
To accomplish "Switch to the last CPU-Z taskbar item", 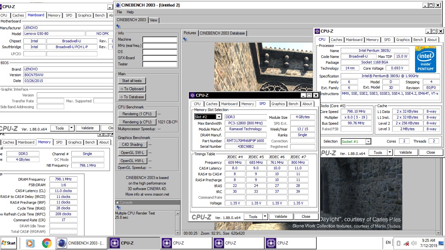I will [x=290, y=243].
